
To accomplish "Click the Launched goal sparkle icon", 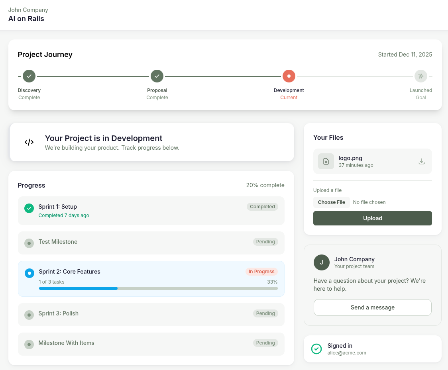I will click(421, 76).
